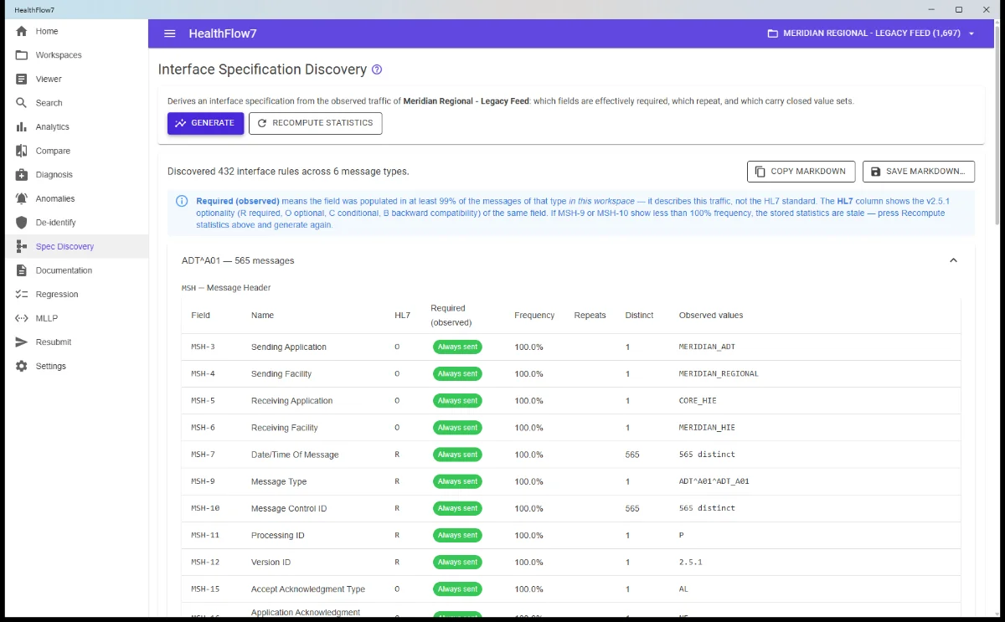Image resolution: width=1005 pixels, height=622 pixels.
Task: Open the Viewer sidebar icon
Action: click(x=22, y=79)
